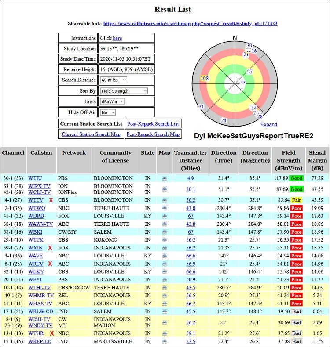
Task: Click the red X beside WRTV
Action: click(x=50, y=264)
